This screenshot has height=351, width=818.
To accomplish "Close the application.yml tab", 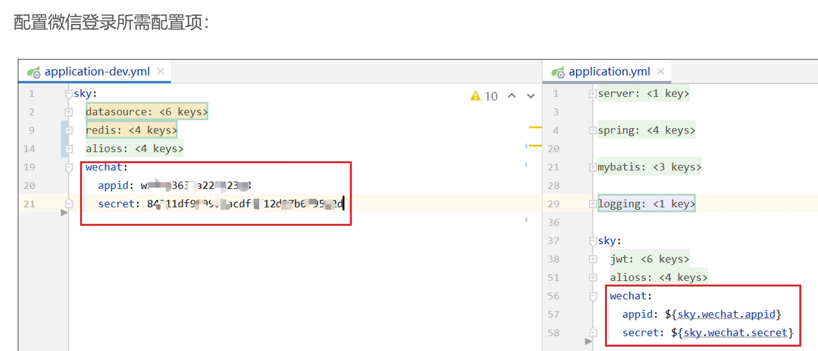I will point(660,71).
